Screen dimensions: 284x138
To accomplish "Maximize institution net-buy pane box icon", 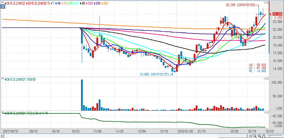I will click(267, 112).
